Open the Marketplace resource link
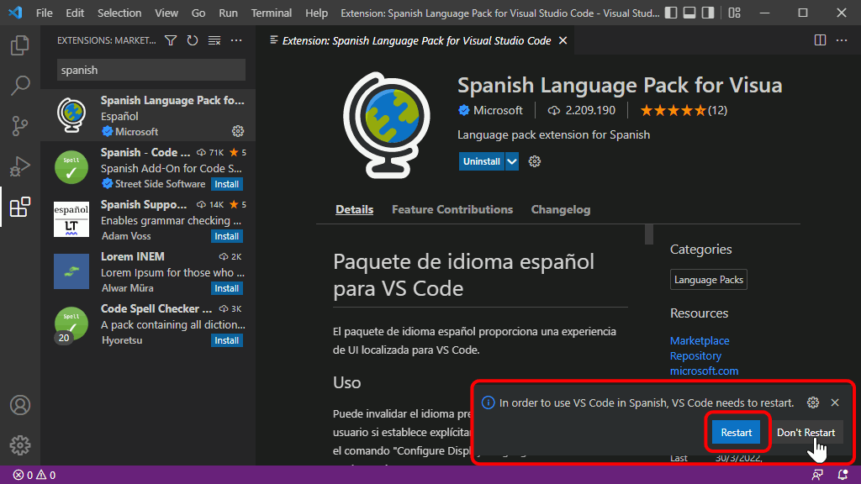This screenshot has height=484, width=861. (x=700, y=341)
